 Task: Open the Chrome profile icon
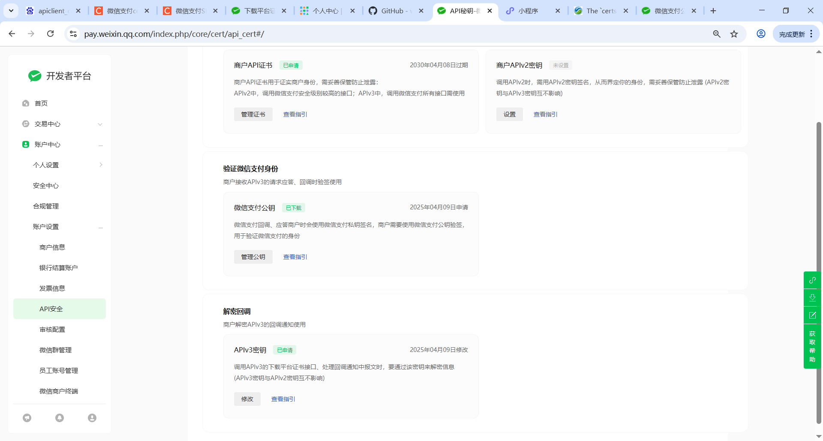pyautogui.click(x=761, y=34)
